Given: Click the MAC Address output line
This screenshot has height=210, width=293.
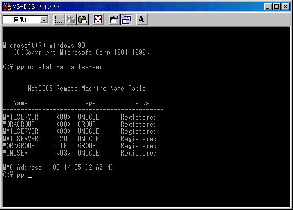Looking at the screenshot, I should click(58, 167).
